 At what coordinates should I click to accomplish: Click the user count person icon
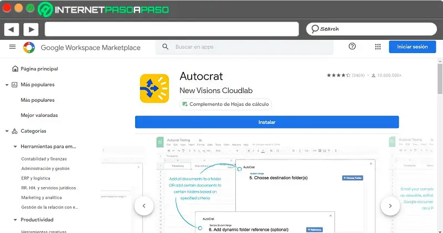tap(373, 75)
